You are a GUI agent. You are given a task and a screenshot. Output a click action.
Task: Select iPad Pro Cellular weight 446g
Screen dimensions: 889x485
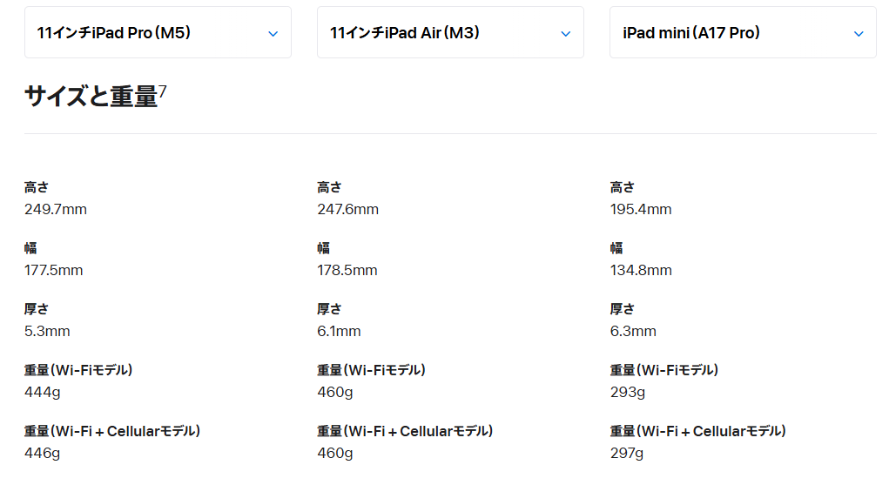43,454
